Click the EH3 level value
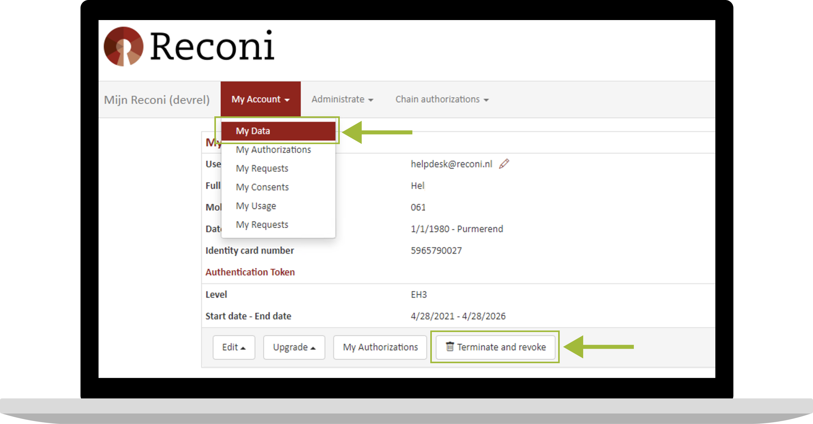Viewport: 813px width, 424px height. [419, 294]
